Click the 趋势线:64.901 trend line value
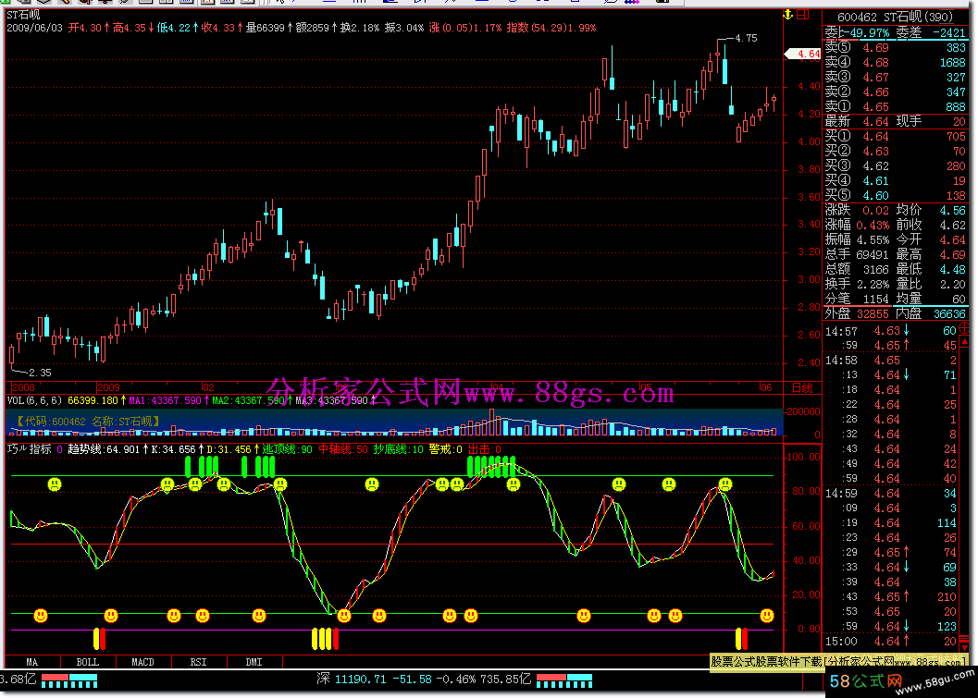This screenshot has width=978, height=698. coord(104,448)
